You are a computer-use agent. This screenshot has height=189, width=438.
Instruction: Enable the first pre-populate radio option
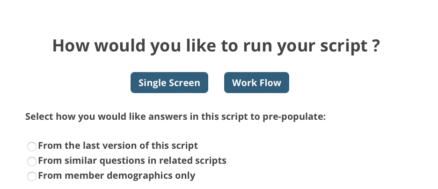(32, 146)
